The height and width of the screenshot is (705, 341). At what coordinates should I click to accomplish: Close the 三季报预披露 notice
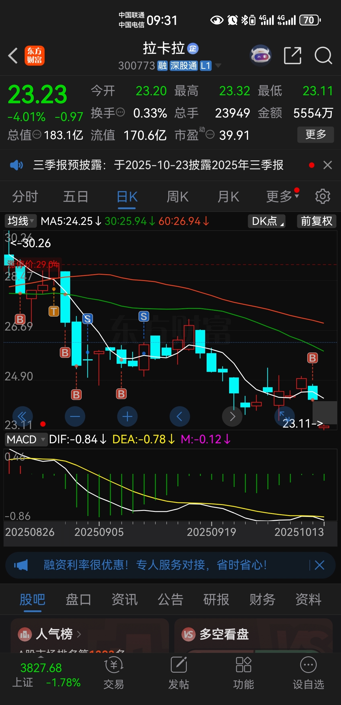(327, 165)
